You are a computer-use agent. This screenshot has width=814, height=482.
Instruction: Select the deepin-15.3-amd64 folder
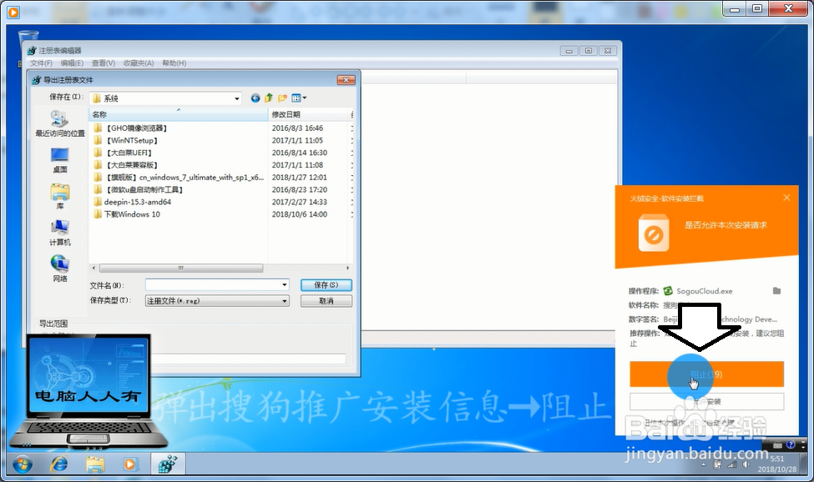coord(133,202)
